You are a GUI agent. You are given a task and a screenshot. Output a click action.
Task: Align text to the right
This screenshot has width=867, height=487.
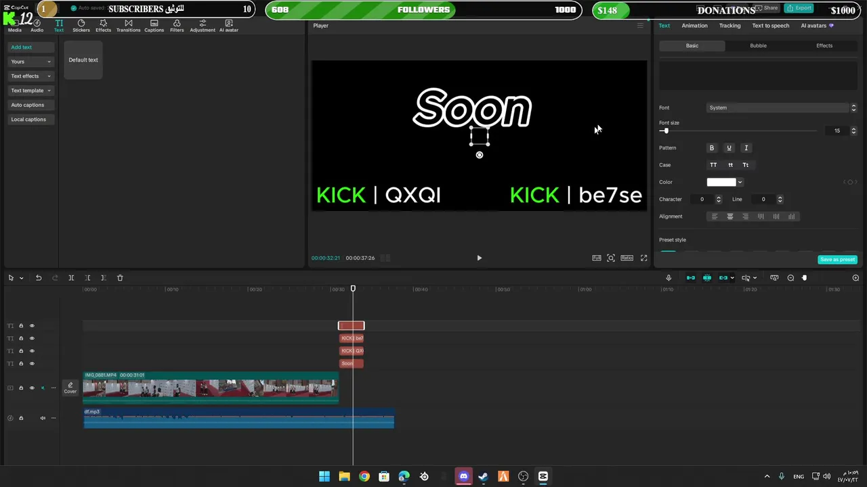click(x=746, y=216)
